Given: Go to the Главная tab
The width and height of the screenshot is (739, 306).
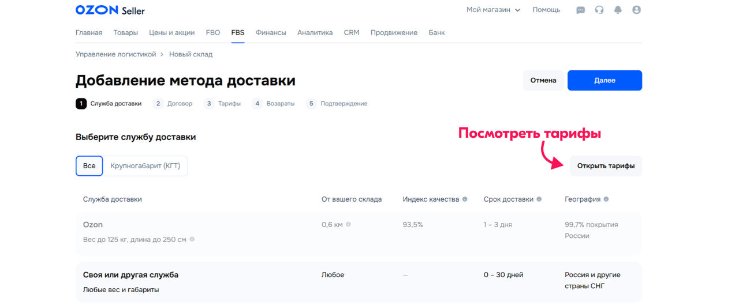Looking at the screenshot, I should (89, 33).
